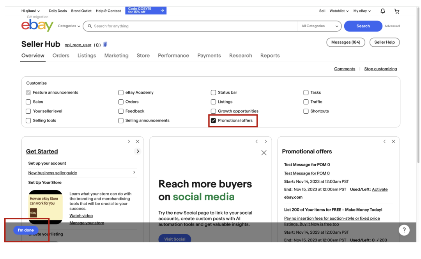Check the Sales checkbox
This screenshot has width=421, height=259.
tap(28, 102)
